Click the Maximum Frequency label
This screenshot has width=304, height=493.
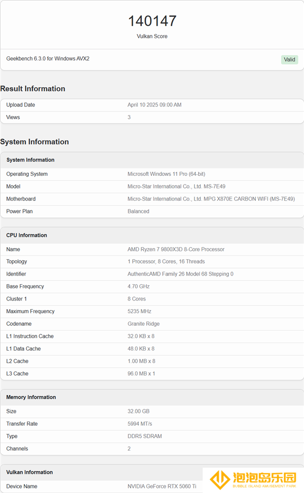(30, 311)
